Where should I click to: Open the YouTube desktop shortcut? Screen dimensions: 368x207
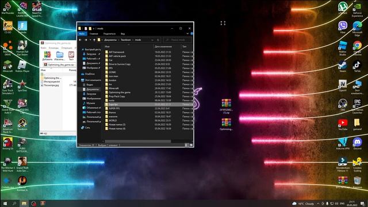343,124
